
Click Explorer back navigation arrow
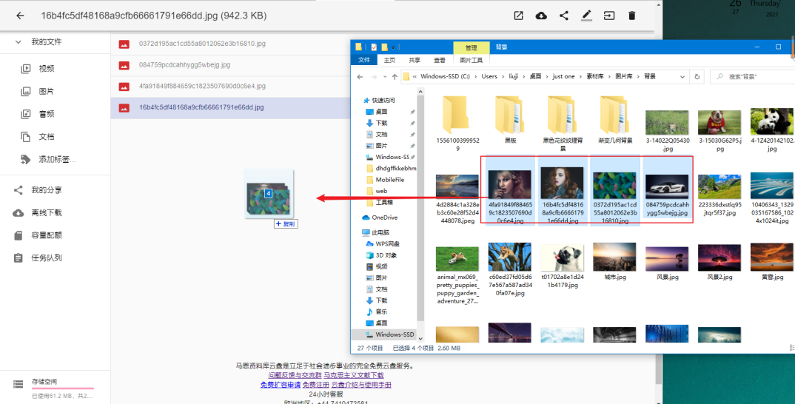[x=360, y=77]
